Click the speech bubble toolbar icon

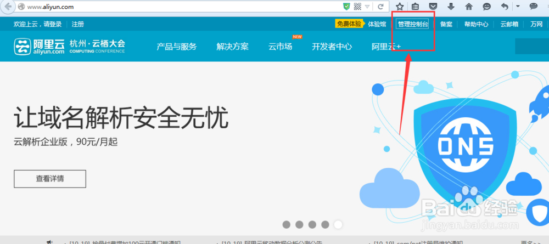533,6
